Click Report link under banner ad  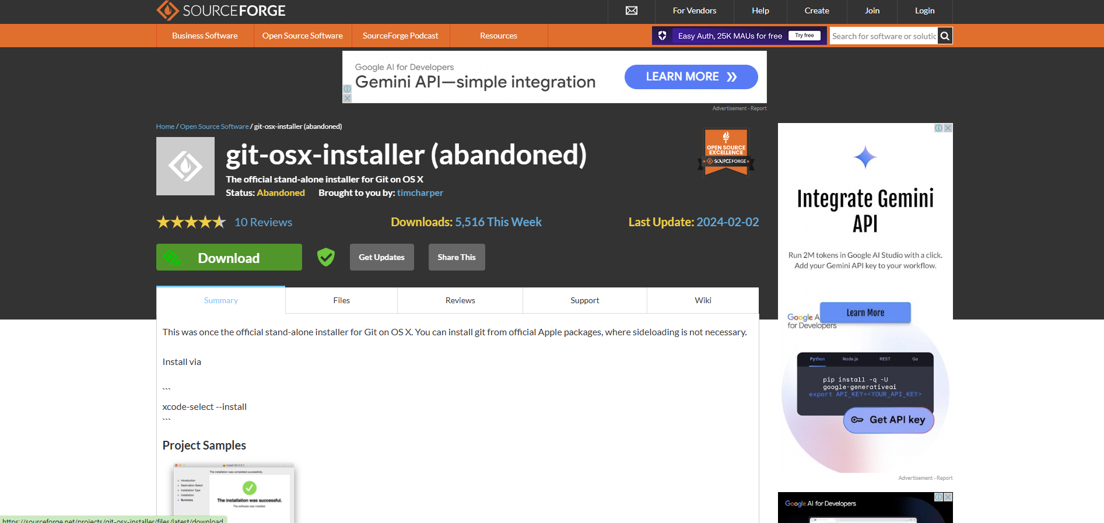[x=759, y=108]
